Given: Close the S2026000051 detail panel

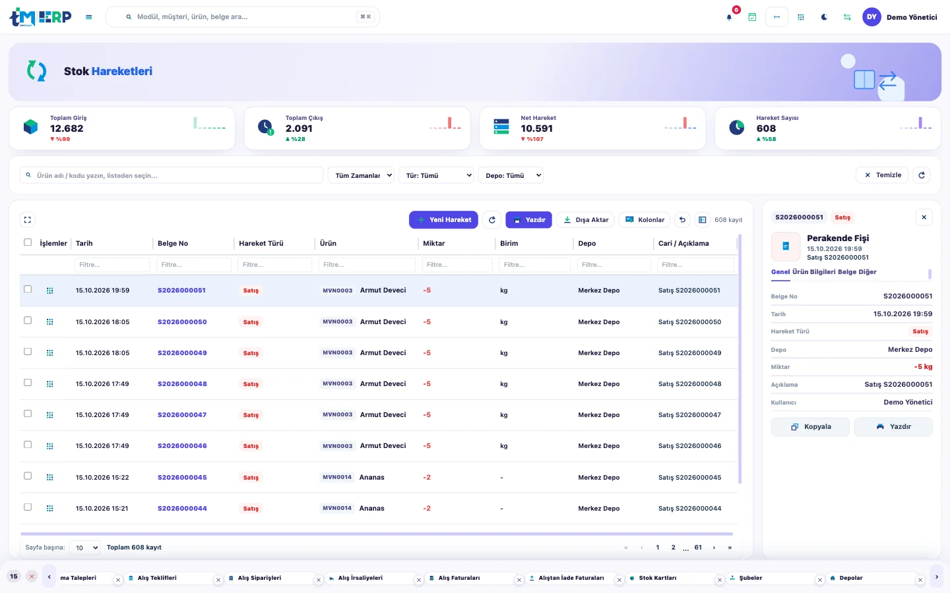Looking at the screenshot, I should tap(924, 217).
